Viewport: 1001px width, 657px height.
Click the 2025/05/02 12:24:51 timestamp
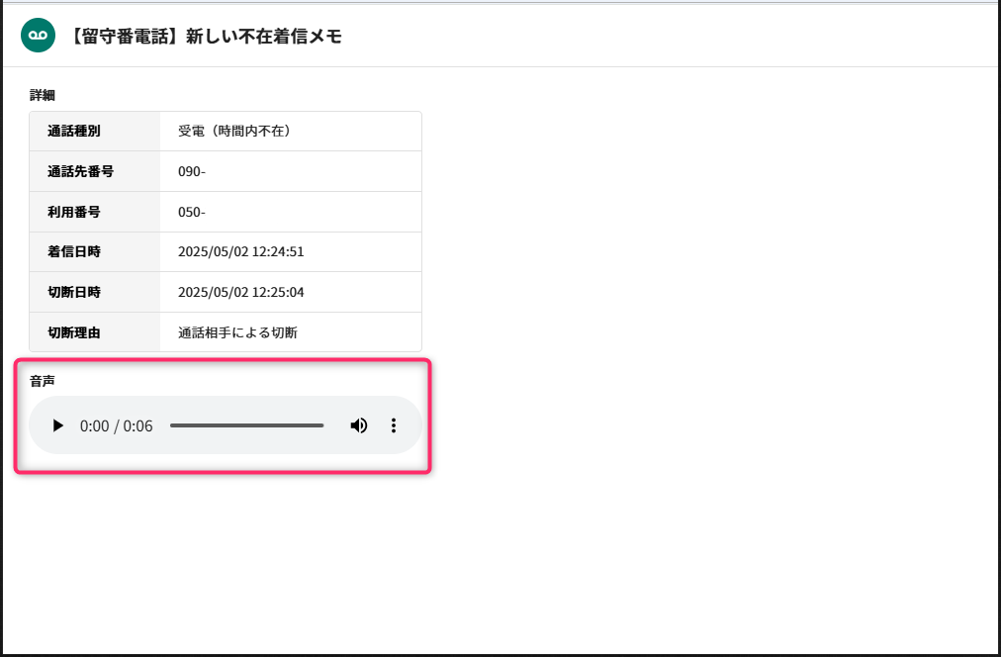(x=240, y=251)
